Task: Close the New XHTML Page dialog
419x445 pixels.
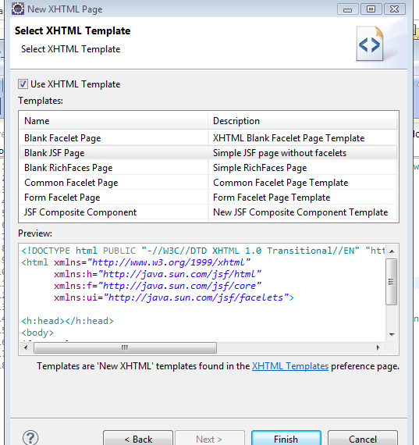Action: point(395,9)
